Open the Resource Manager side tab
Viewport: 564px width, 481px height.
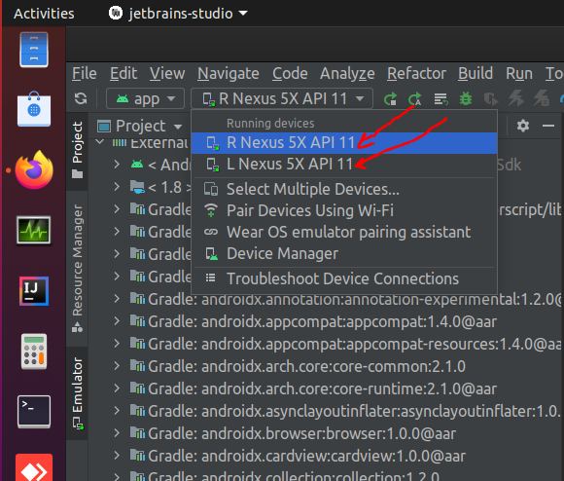[x=78, y=268]
